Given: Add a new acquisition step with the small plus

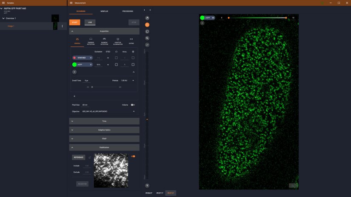Looking at the screenshot, I should point(74,96).
